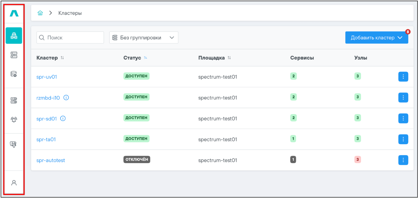Open the servers icon in the sidebar
Viewport: 418px width, 198px height.
coord(14,55)
